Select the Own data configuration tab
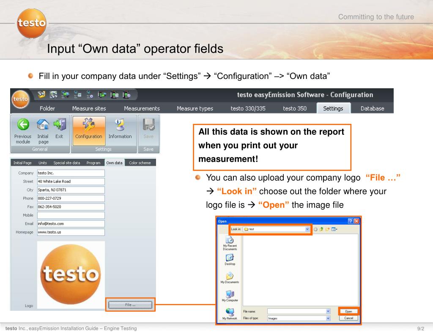 click(x=114, y=163)
